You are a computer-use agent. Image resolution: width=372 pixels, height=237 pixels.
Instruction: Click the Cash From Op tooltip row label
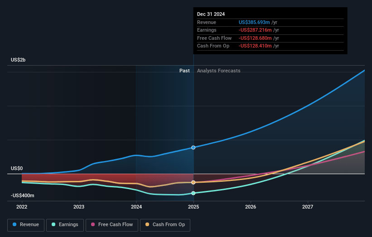[213, 46]
